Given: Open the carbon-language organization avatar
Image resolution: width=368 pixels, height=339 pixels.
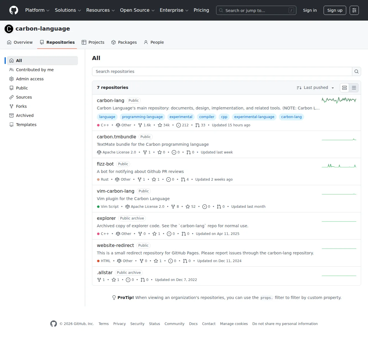Looking at the screenshot, I should point(9,29).
